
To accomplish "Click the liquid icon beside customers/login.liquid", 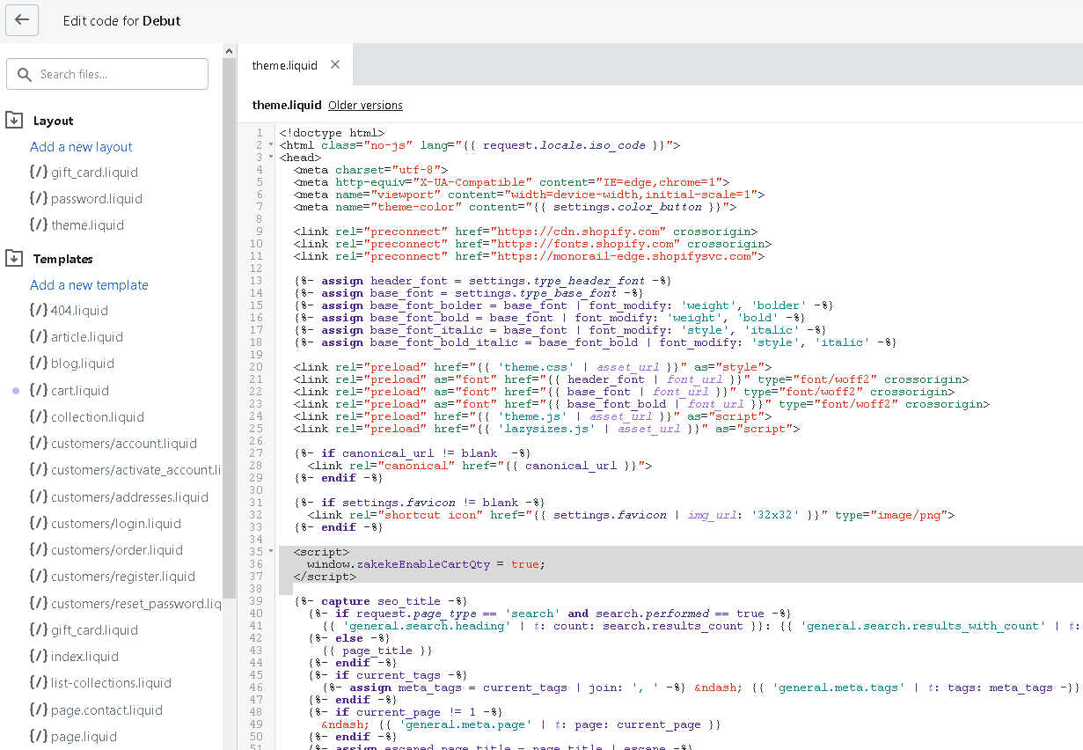I will point(38,524).
